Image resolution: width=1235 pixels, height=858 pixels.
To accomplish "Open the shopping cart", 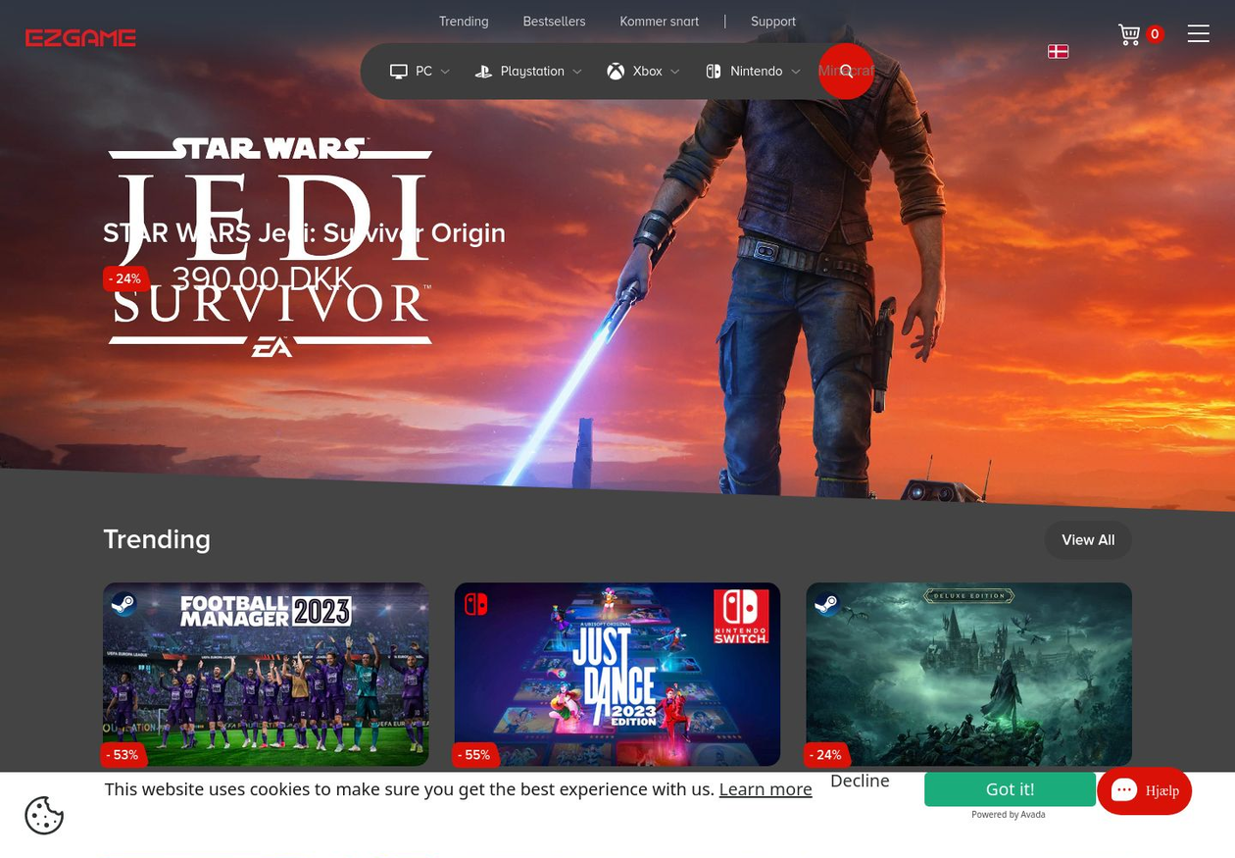I will click(1130, 34).
